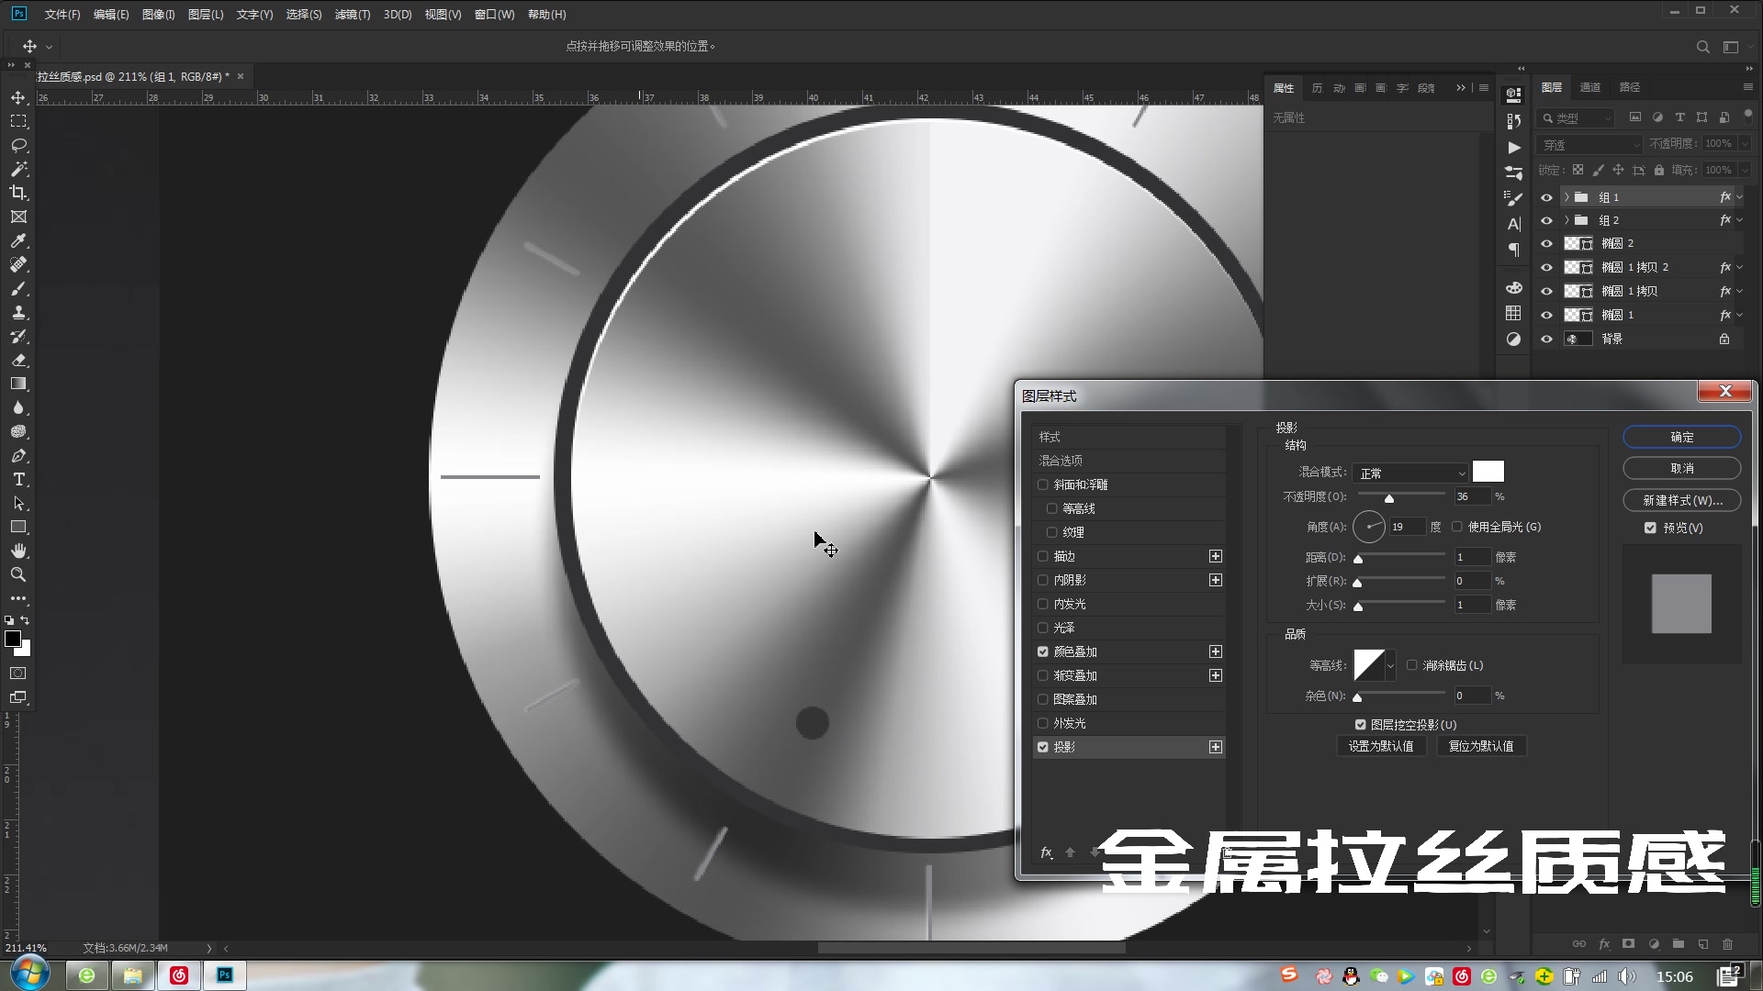Enable the 斜面和浮雕 style checkbox
Screen dimensions: 1763x991
click(1043, 484)
